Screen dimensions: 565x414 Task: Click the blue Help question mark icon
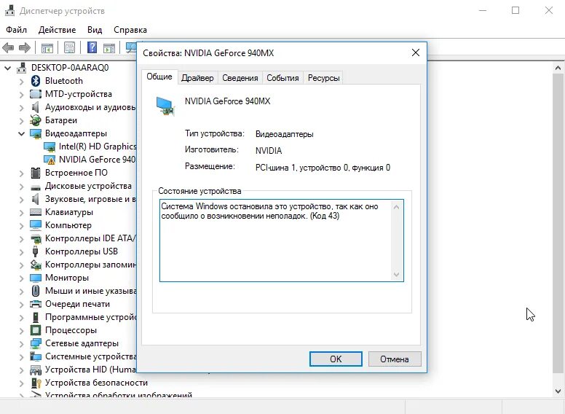92,47
